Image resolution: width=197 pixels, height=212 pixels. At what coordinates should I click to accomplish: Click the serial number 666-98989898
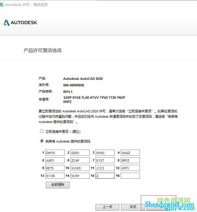pyautogui.click(x=74, y=85)
